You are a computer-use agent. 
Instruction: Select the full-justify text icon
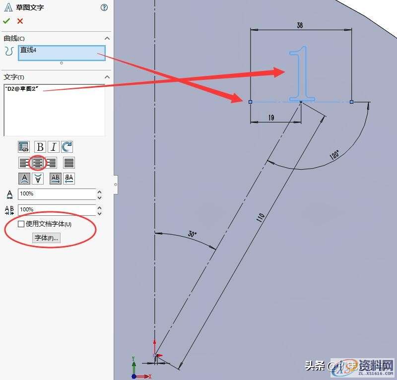[68, 163]
